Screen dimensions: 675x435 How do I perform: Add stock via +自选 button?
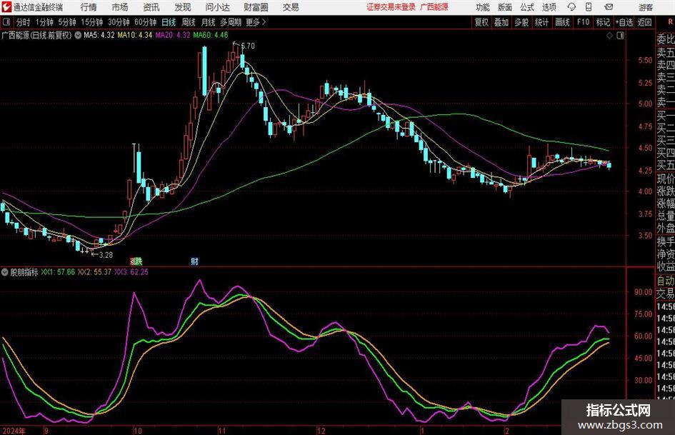[624, 22]
